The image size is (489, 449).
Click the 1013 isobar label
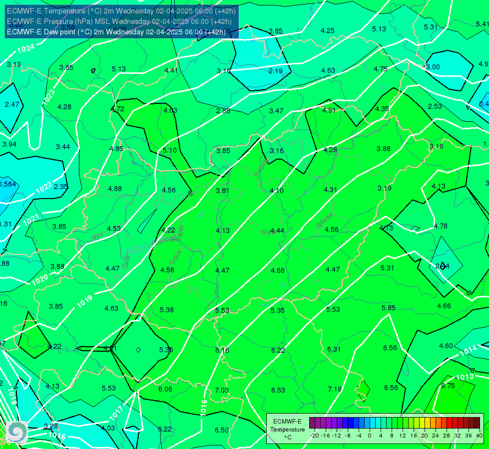[x=465, y=377]
